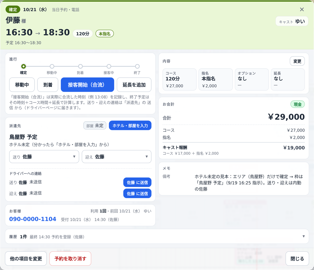Select the 延長 なし card
Image resolution: width=314 pixels, height=270 pixels.
(x=288, y=79)
